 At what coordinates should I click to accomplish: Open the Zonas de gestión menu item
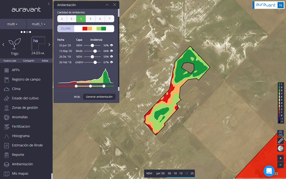coord(25,108)
